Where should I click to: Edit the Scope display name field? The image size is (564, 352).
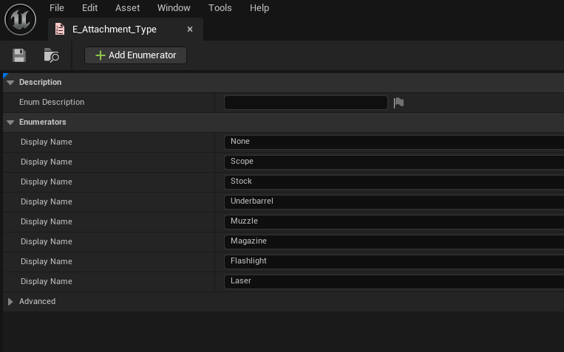(x=392, y=162)
